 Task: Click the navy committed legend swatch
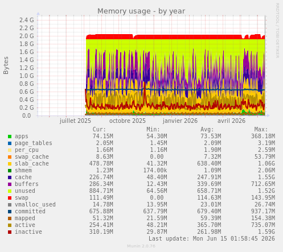click(10, 212)
